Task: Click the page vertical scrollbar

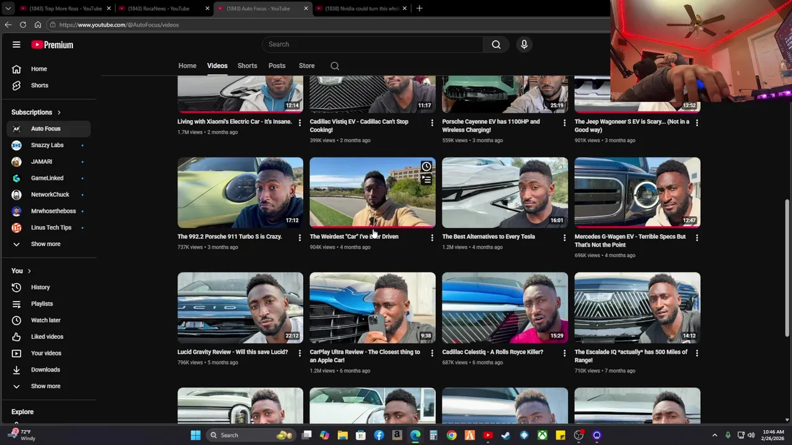Action: 788,268
